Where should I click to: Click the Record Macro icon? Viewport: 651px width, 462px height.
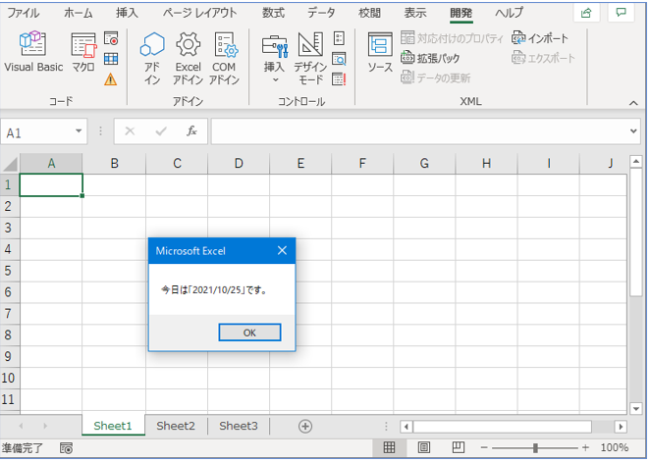coord(111,38)
